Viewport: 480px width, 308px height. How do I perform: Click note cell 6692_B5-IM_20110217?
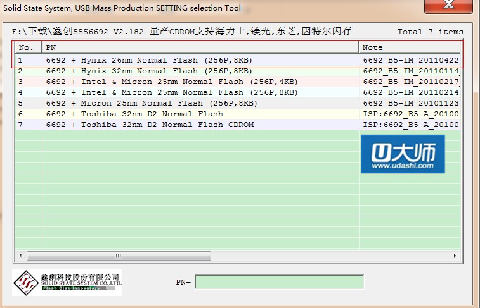(x=410, y=82)
